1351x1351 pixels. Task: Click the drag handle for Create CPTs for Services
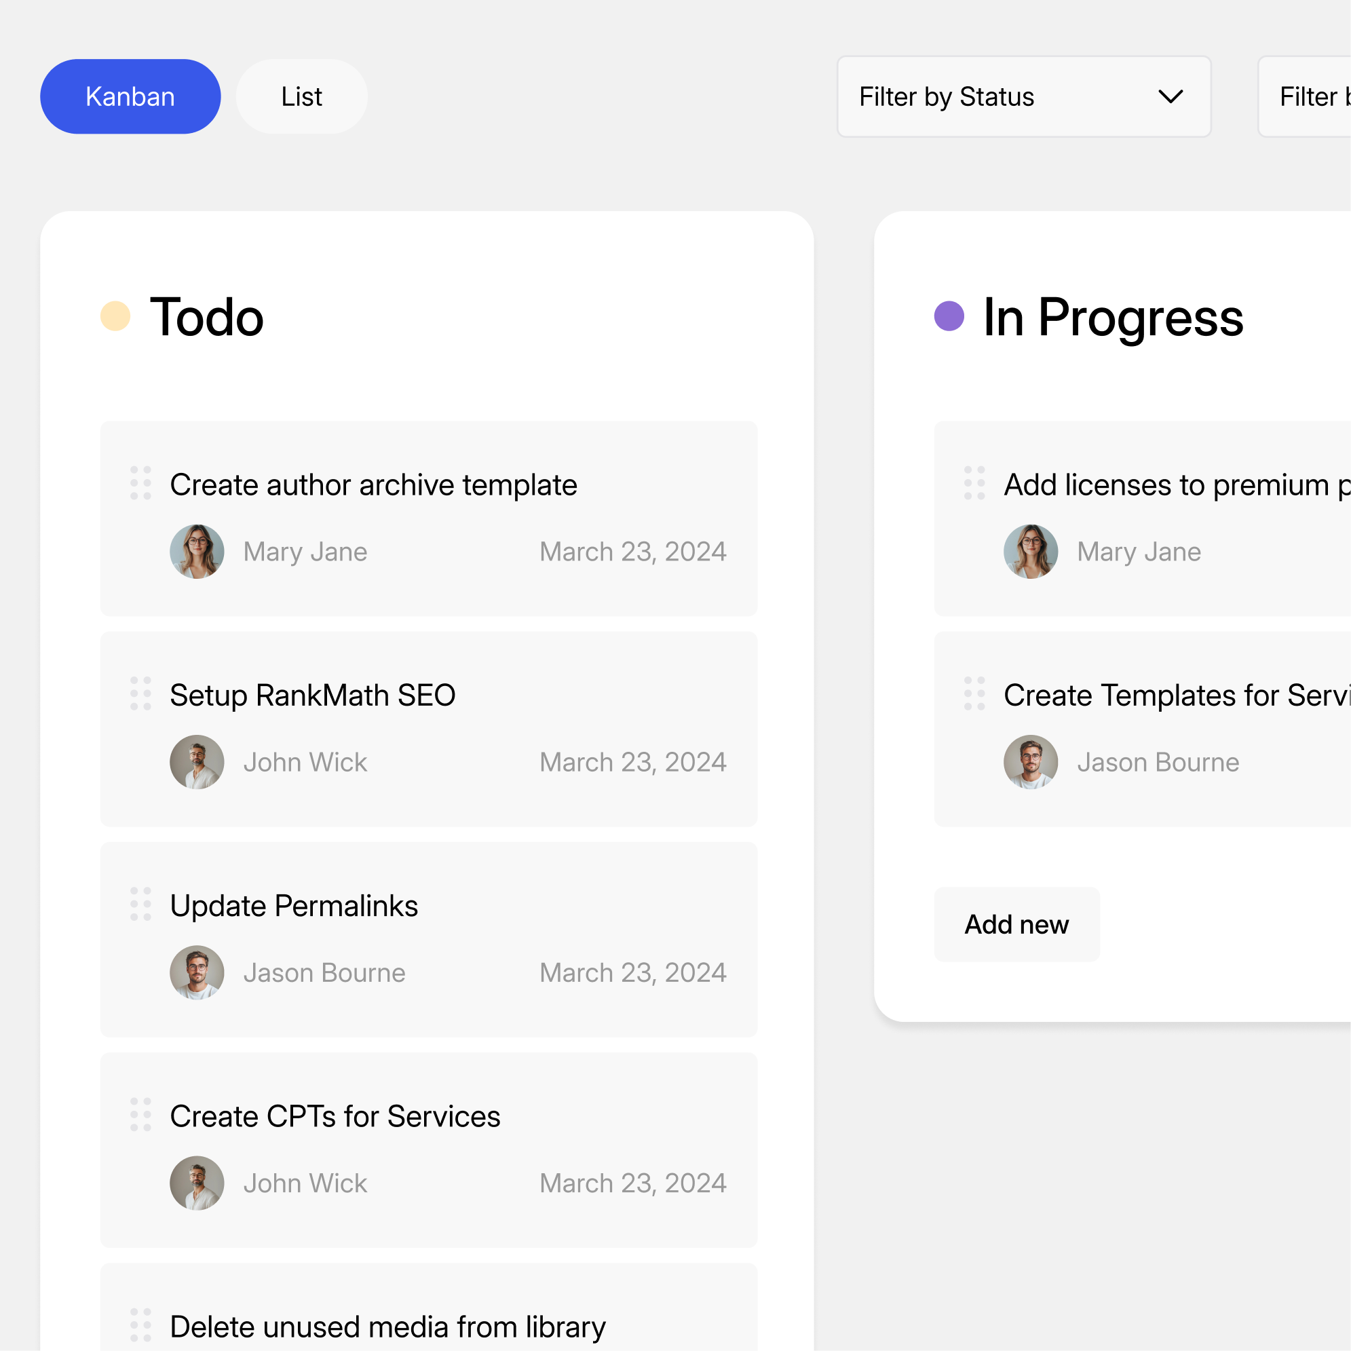point(140,1115)
